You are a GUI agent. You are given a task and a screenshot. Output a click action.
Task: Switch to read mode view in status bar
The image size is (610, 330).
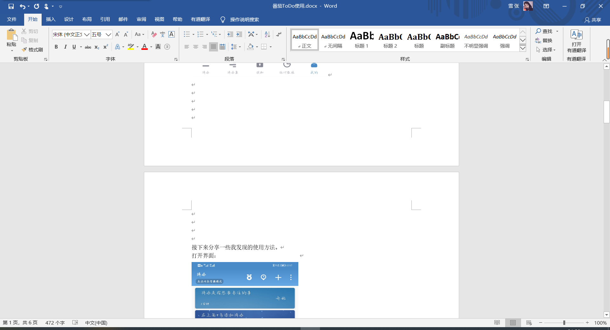[497, 322]
